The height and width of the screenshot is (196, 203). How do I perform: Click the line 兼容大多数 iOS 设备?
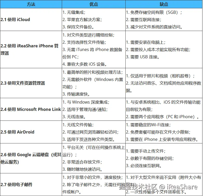(x=85, y=64)
